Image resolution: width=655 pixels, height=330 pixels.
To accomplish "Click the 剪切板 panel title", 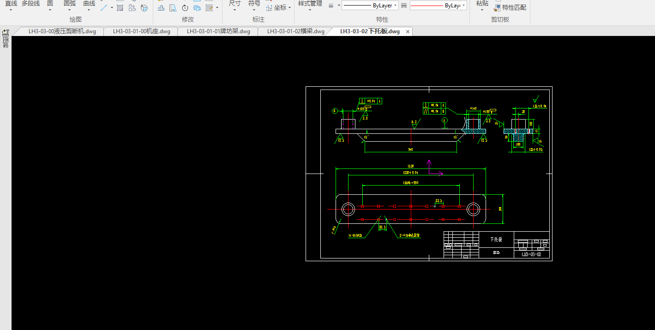I will pos(500,19).
